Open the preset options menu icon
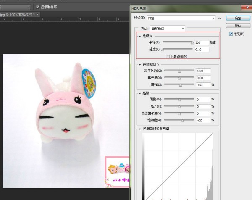Screen dimensions: 252x200 point(219,18)
